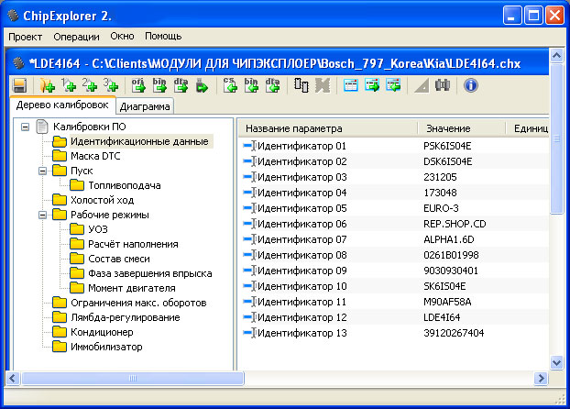Collapse the Калибровки ПО root node
570x409 pixels.
pyautogui.click(x=24, y=127)
